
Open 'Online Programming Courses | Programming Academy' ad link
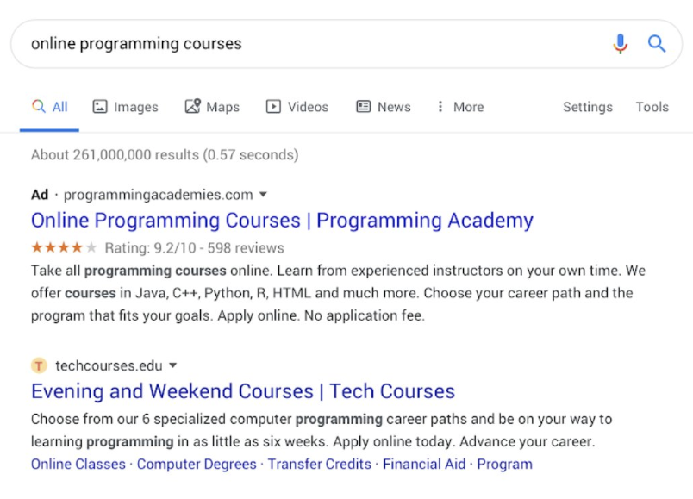pyautogui.click(x=282, y=220)
